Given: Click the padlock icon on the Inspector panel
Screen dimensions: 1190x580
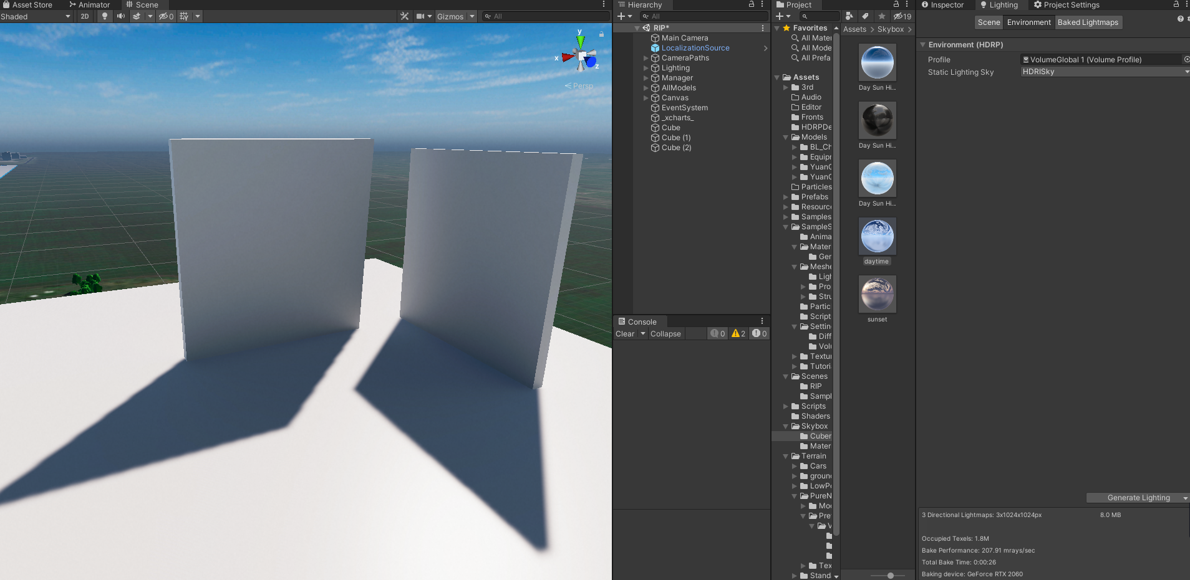Looking at the screenshot, I should pyautogui.click(x=1175, y=4).
